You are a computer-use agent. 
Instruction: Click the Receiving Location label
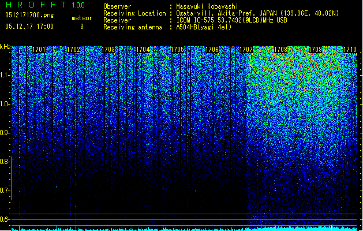[x=134, y=13]
